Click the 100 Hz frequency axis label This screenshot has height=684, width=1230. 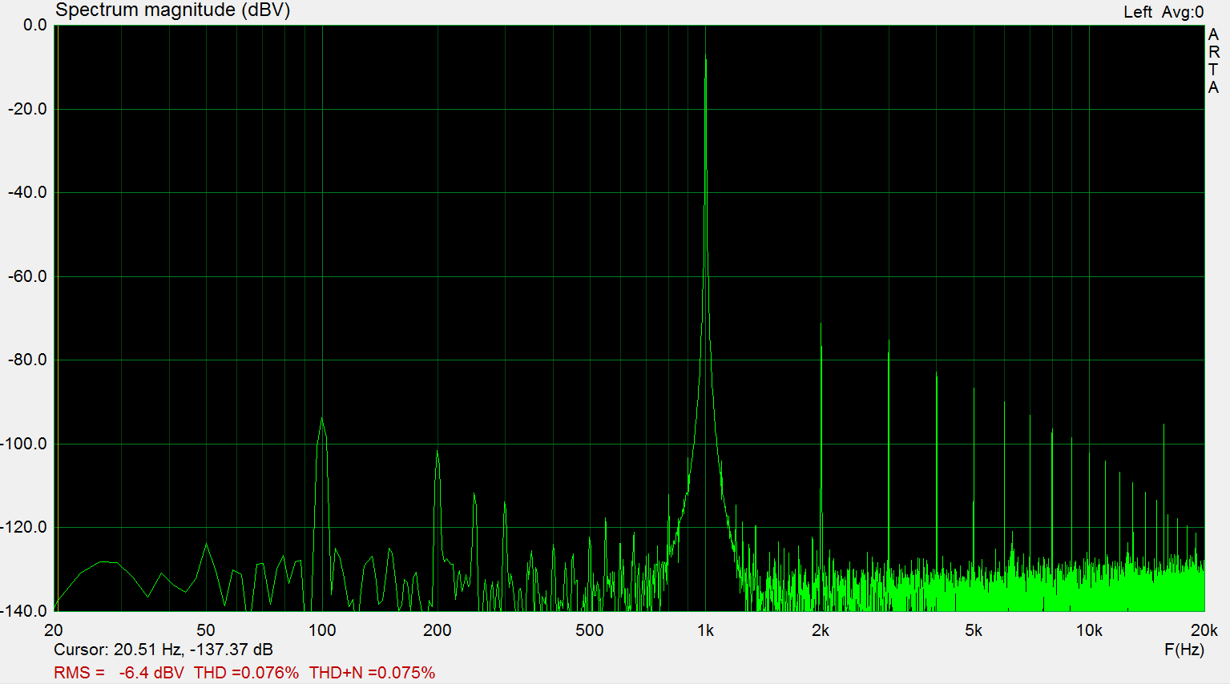tap(322, 630)
